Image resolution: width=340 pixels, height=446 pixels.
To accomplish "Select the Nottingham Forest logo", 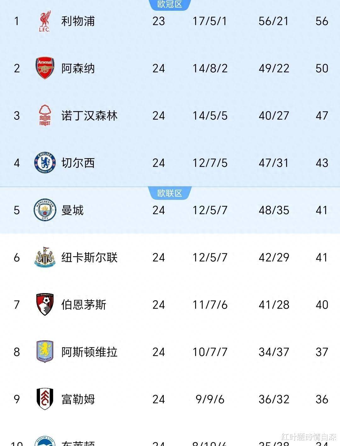I will (x=45, y=115).
